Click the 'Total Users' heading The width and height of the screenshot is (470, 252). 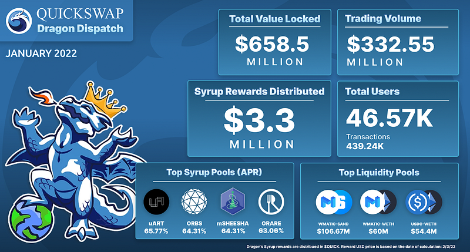pos(372,92)
